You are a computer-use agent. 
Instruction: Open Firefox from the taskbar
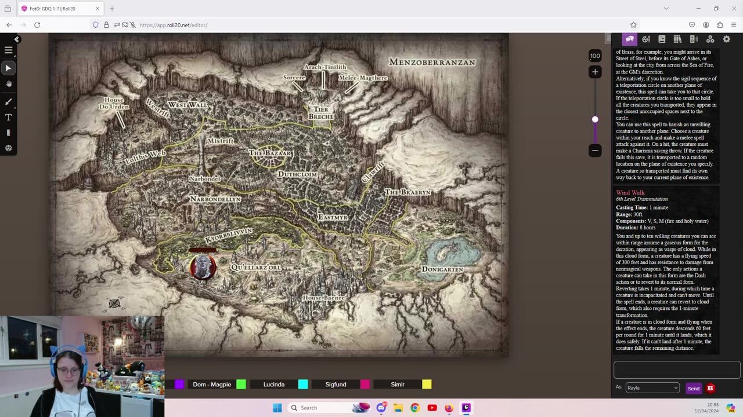click(x=449, y=408)
